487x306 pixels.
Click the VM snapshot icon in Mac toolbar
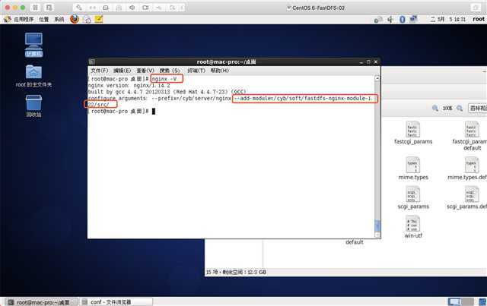click(49, 8)
